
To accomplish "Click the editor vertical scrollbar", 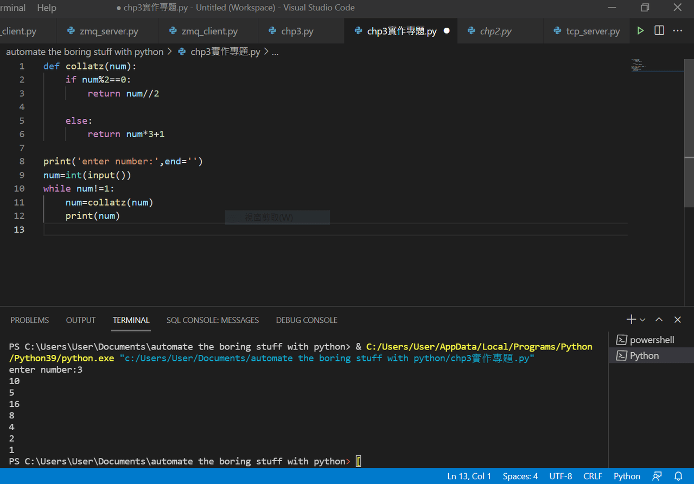I will click(689, 133).
